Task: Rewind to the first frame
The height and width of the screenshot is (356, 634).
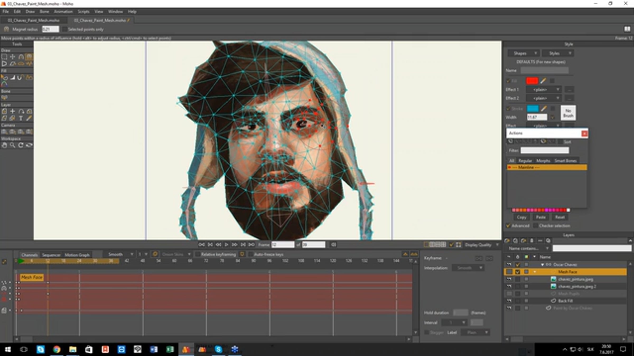Action: (x=202, y=245)
